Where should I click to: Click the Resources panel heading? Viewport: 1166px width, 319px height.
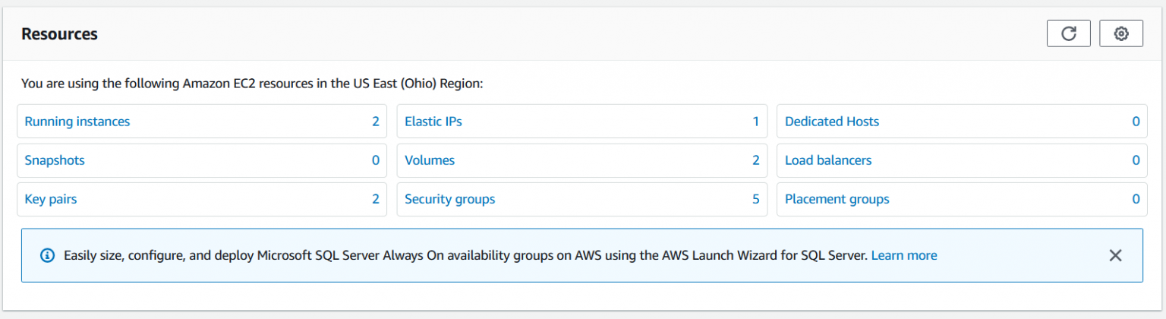[59, 34]
